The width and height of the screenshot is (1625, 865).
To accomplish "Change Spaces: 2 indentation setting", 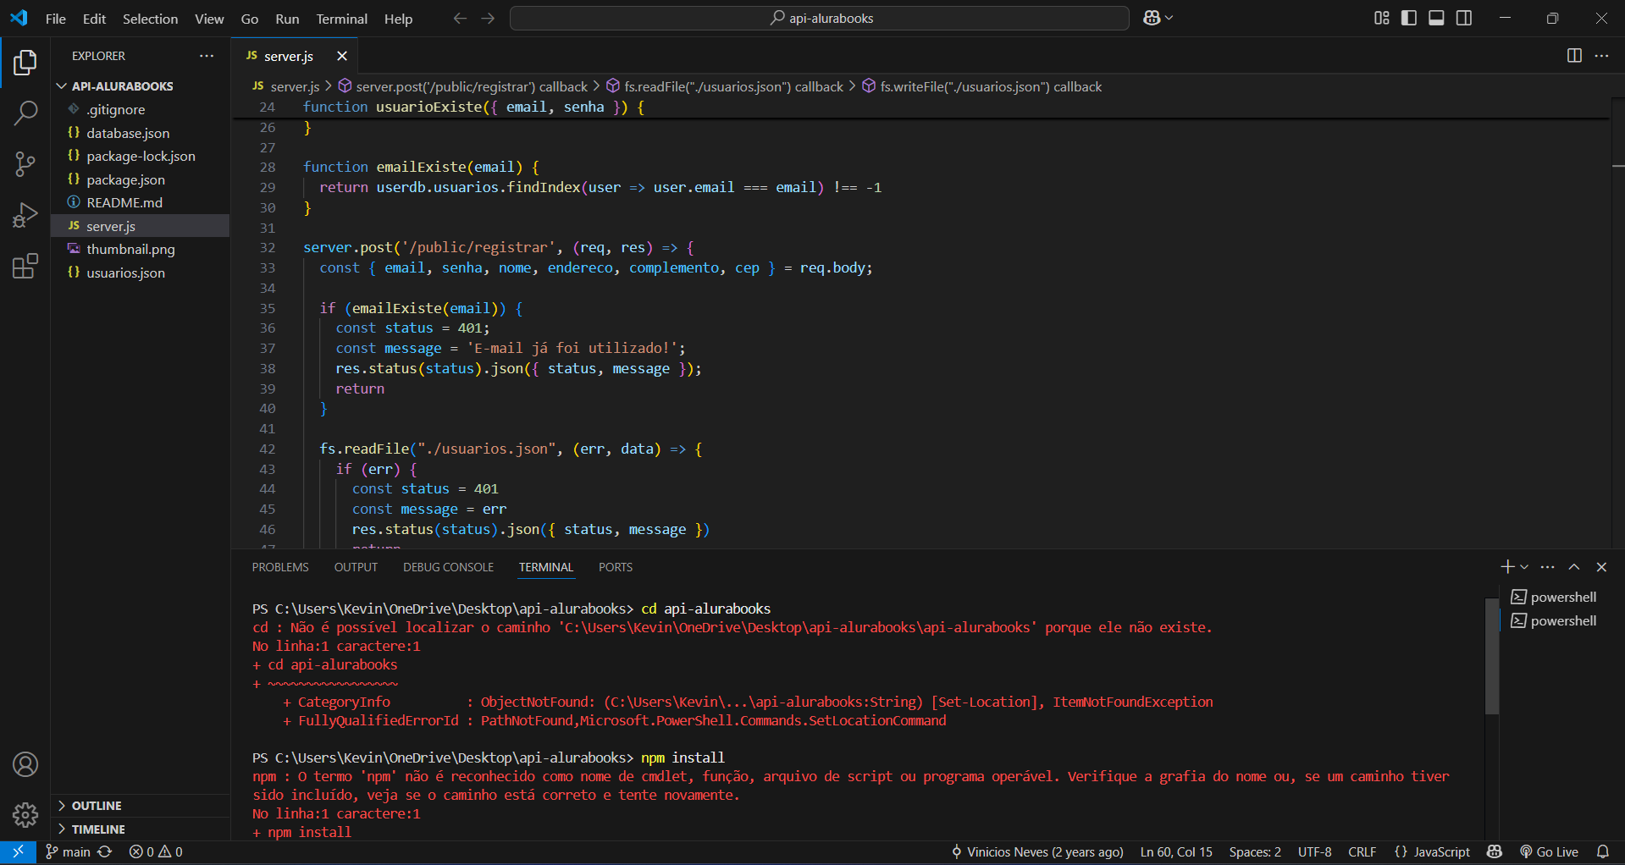I will (1255, 852).
